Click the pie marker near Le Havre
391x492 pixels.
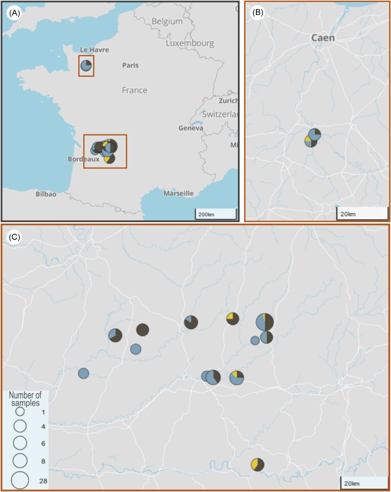click(x=86, y=65)
